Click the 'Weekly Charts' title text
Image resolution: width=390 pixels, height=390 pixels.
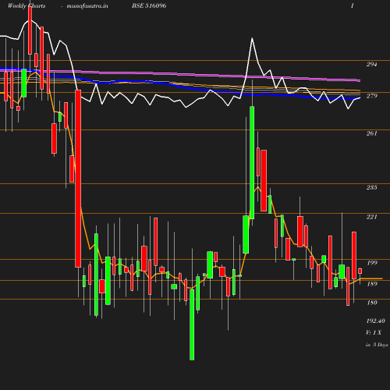pyautogui.click(x=27, y=5)
